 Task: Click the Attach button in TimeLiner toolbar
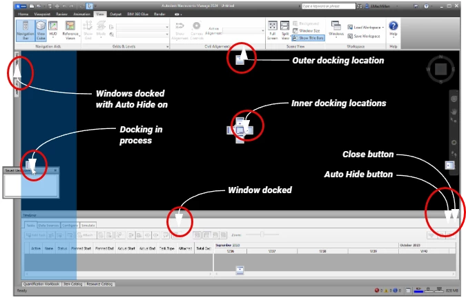pyautogui.click(x=86, y=235)
